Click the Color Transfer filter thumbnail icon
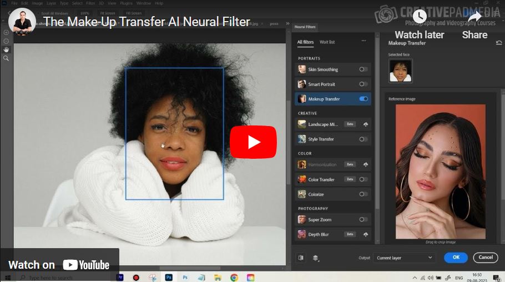The height and width of the screenshot is (282, 505). coord(302,179)
